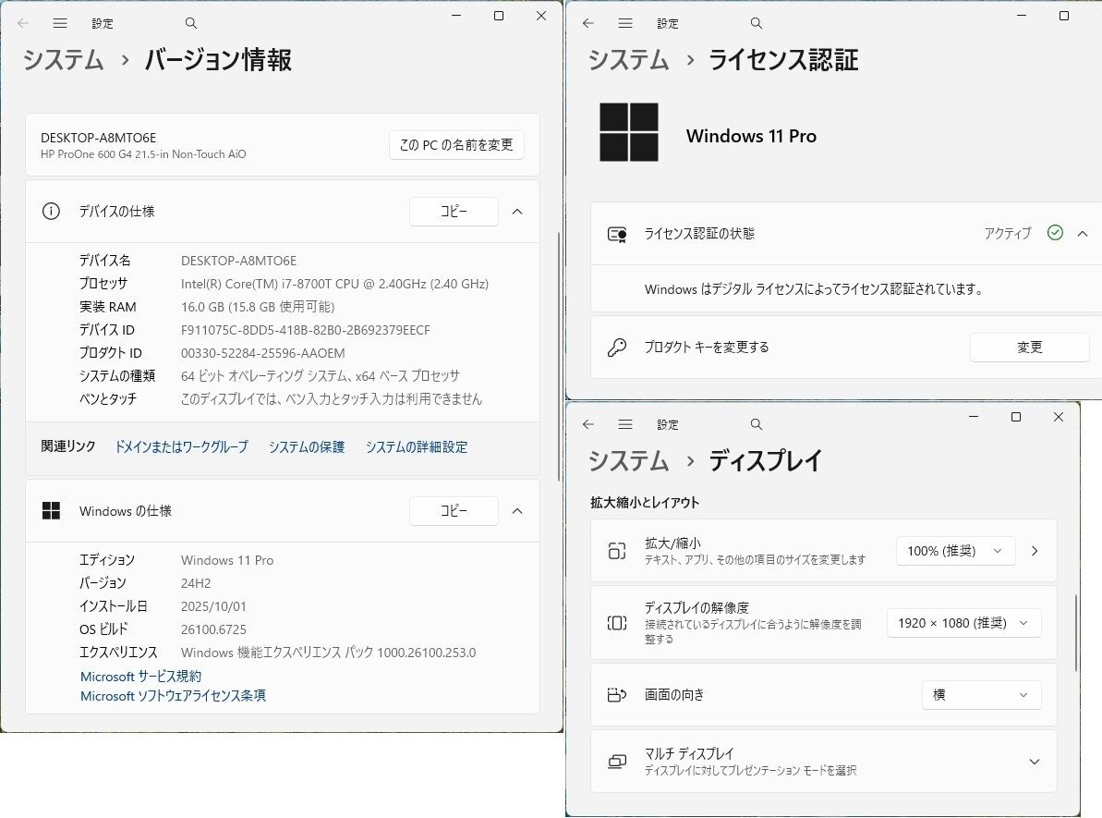1102x818 pixels.
Task: Collapse the Windows の仕様 section
Action: click(517, 511)
